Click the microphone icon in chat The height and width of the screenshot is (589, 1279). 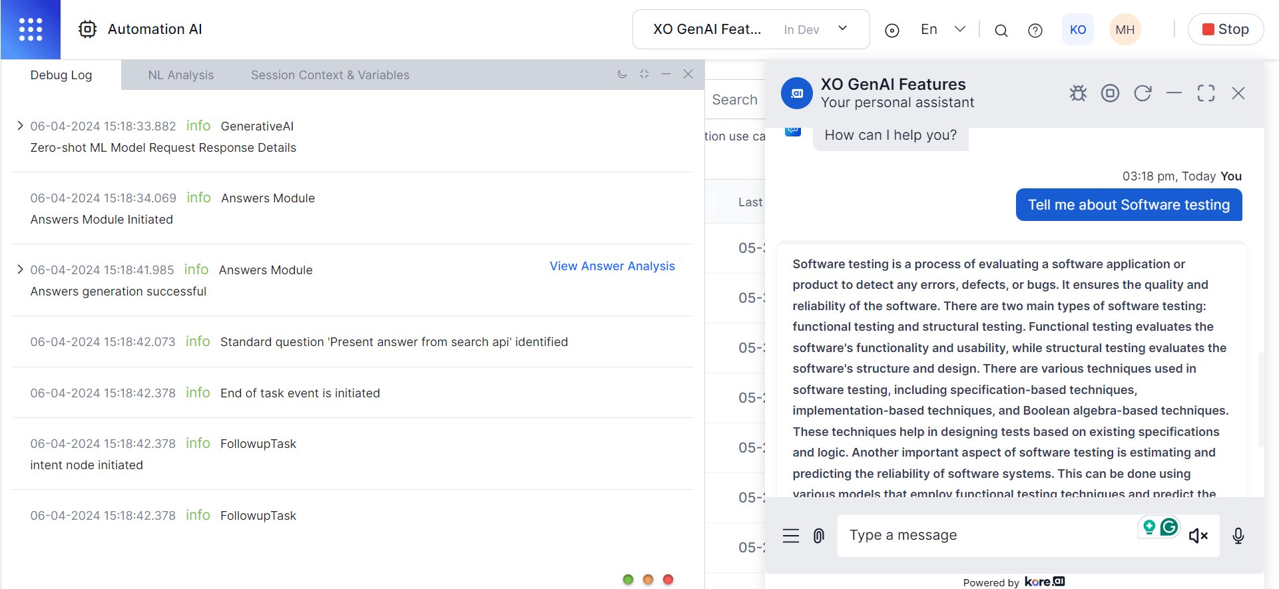coord(1238,536)
